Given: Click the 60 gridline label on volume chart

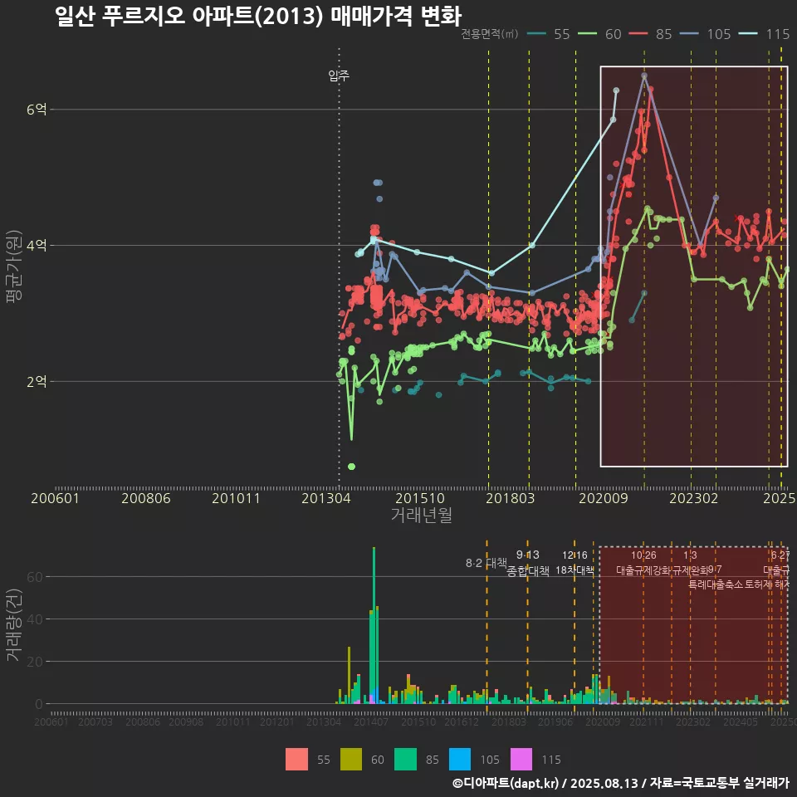Looking at the screenshot, I should click(35, 577).
